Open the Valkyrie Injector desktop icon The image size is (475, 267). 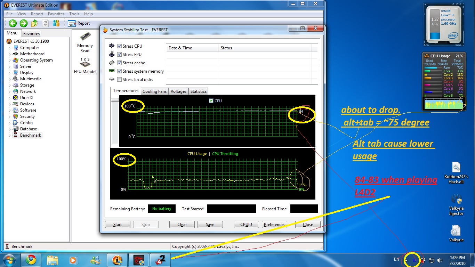[x=456, y=205]
